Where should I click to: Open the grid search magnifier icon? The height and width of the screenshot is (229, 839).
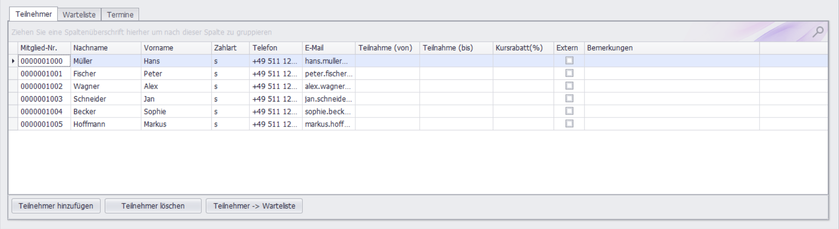[818, 32]
